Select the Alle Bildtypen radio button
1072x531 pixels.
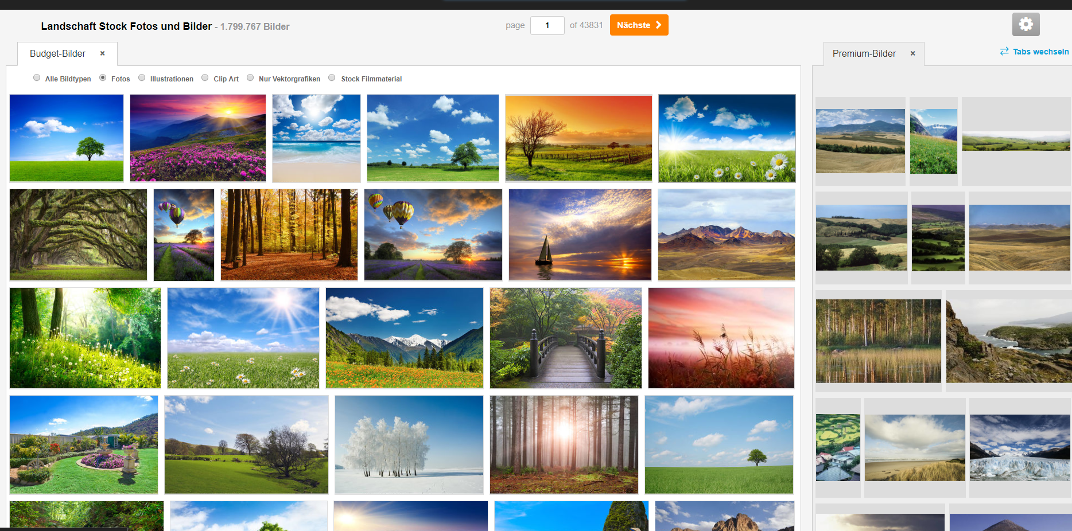coord(37,78)
